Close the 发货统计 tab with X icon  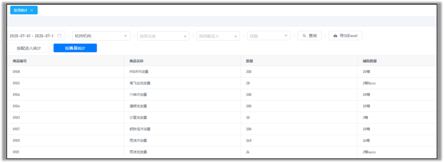32,10
